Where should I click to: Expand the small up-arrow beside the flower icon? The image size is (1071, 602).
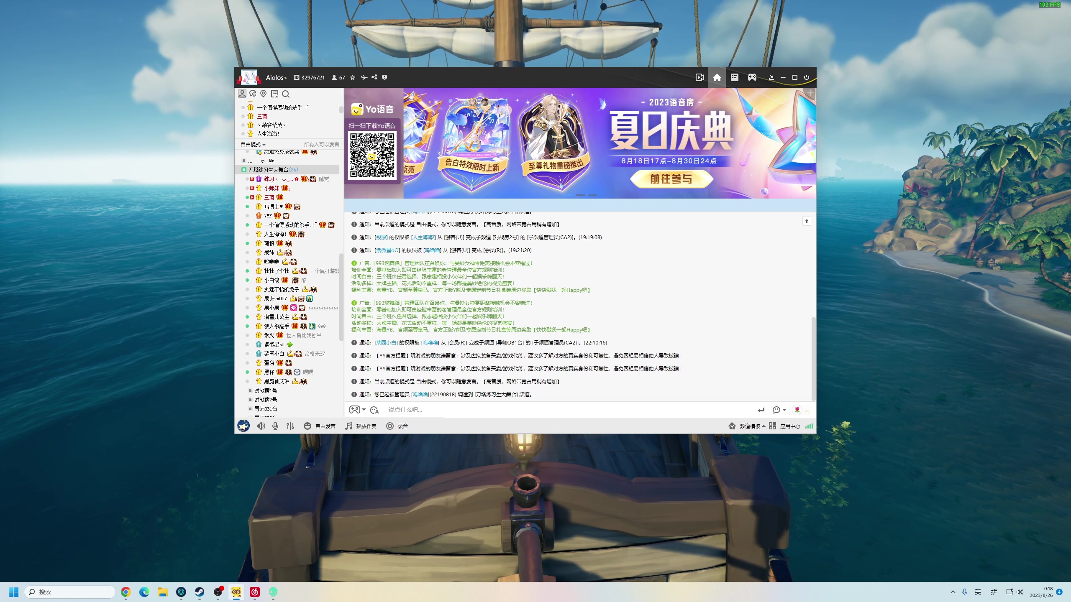pos(807,411)
